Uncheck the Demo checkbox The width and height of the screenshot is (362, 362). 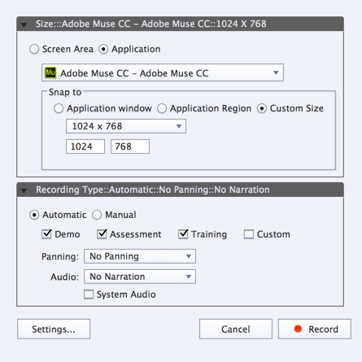click(46, 234)
